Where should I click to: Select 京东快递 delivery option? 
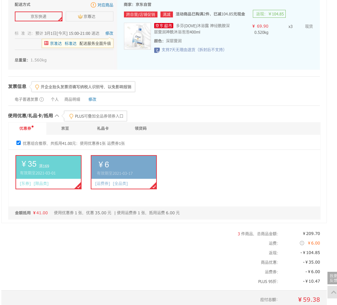pos(39,16)
